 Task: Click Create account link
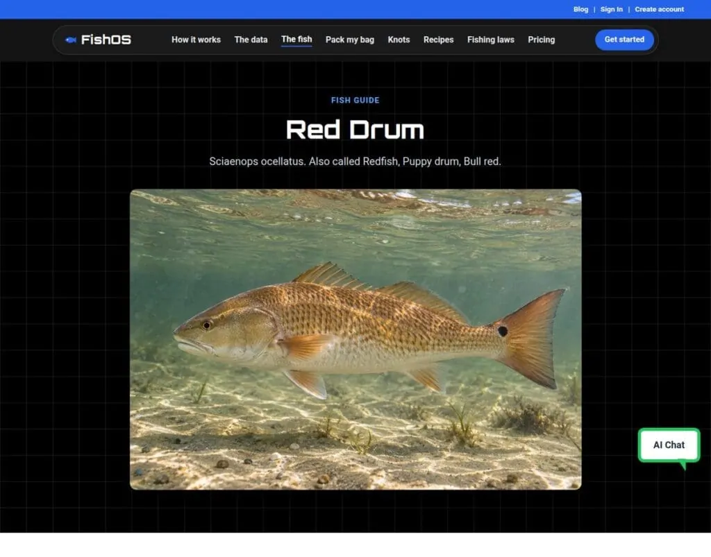(x=659, y=9)
